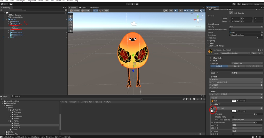
Task: Open material preset selector icon
Action: point(260,50)
